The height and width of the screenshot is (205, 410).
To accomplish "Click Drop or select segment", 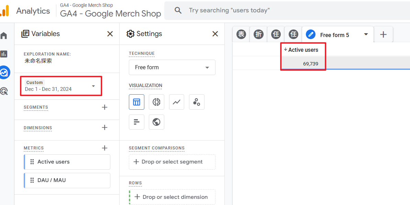I will tap(172, 162).
